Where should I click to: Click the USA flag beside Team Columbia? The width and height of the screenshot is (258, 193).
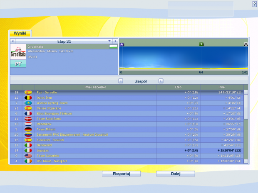click(x=28, y=156)
